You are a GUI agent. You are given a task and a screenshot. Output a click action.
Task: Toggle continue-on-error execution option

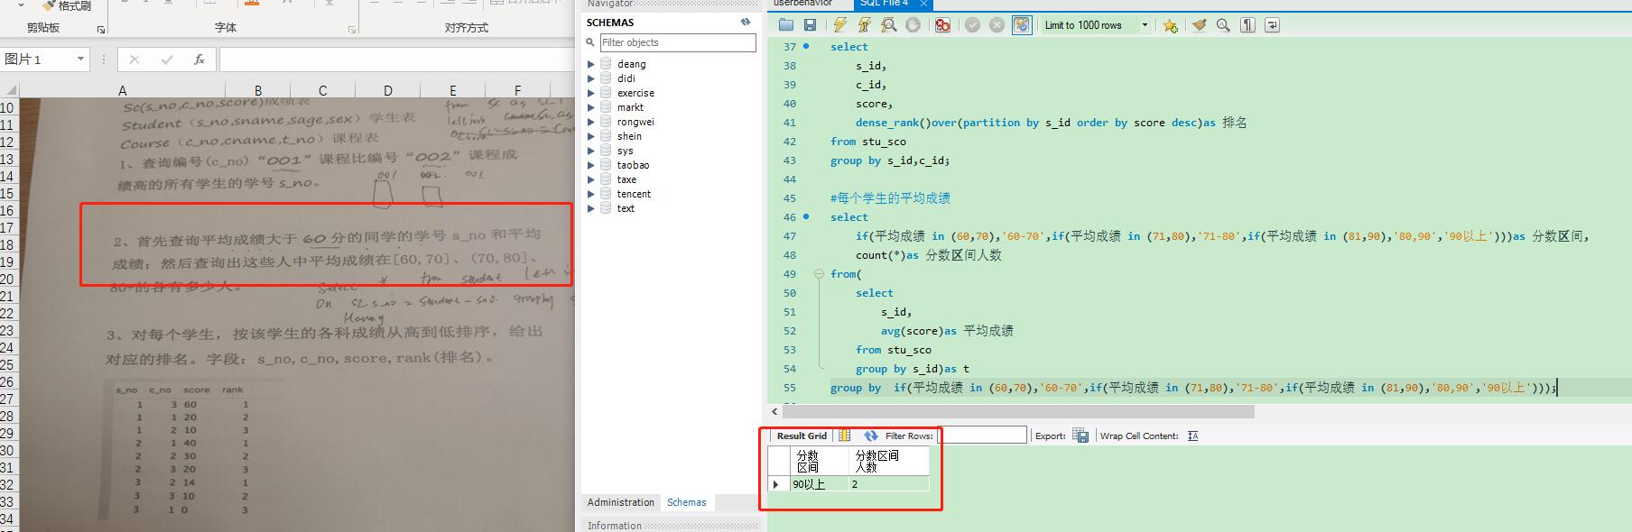click(942, 25)
